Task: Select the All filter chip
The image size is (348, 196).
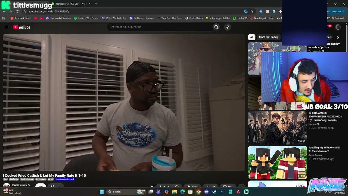Action: pyautogui.click(x=252, y=37)
